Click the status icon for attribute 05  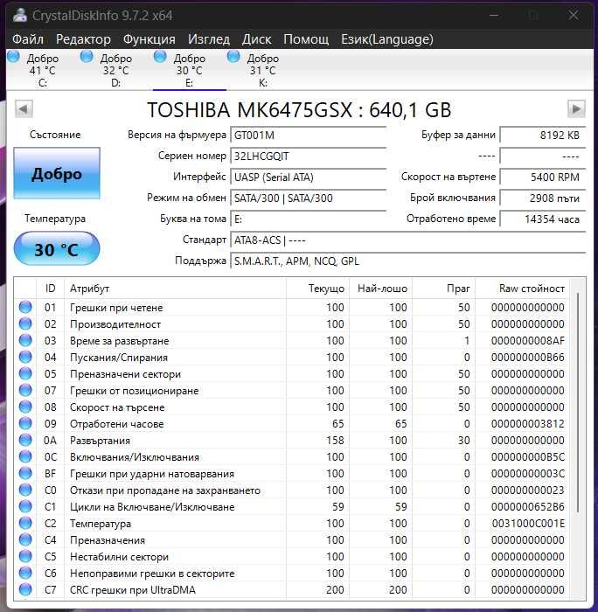(25, 373)
